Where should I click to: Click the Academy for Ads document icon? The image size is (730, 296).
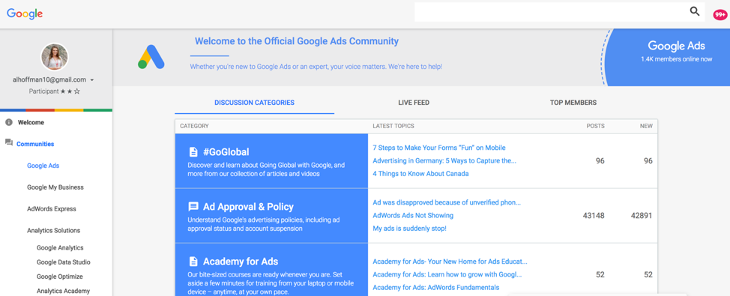[193, 261]
